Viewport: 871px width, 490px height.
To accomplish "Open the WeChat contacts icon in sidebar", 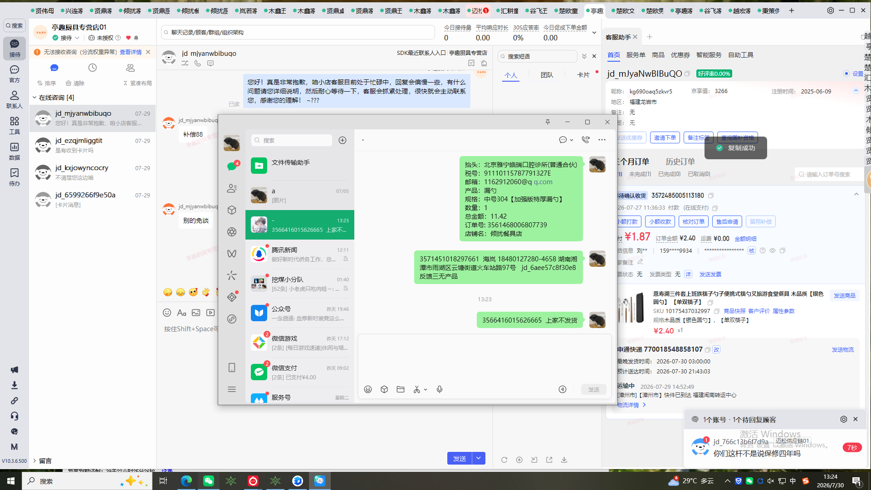I will pos(232,188).
